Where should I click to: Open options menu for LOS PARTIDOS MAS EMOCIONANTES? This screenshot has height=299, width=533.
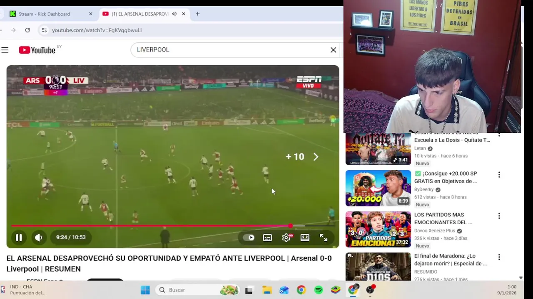[499, 216]
